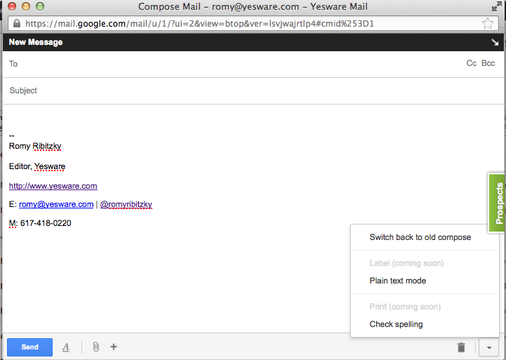Open the plus insert options icon
Screen dimensions: 506x360
(114, 347)
